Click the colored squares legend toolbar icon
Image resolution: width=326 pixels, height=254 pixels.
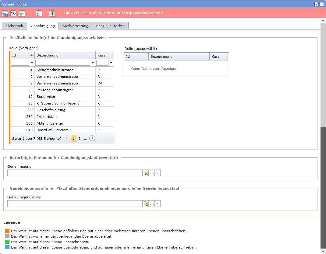(x=22, y=13)
